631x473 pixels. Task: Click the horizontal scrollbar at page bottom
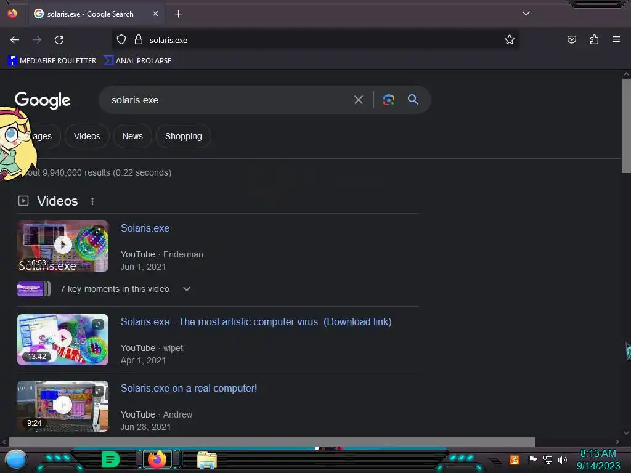pyautogui.click(x=272, y=442)
